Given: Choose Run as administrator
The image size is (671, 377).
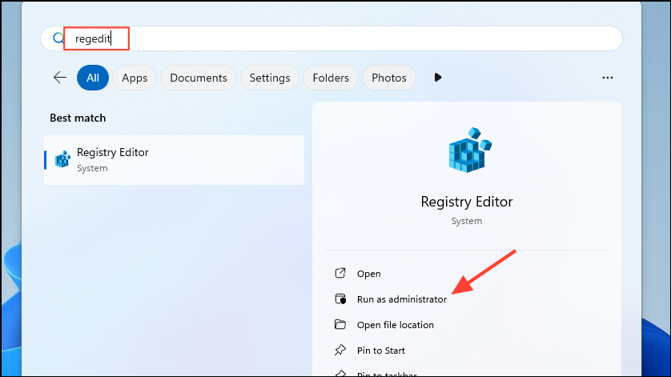Looking at the screenshot, I should pos(402,299).
